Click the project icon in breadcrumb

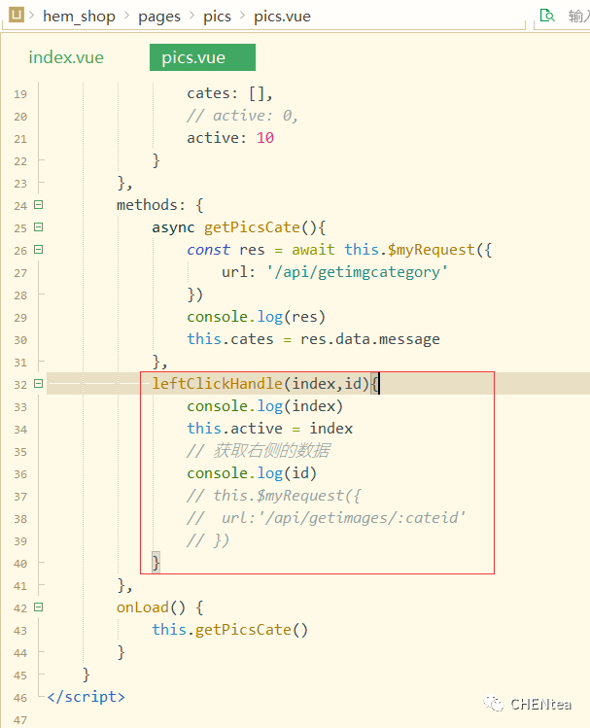17,15
